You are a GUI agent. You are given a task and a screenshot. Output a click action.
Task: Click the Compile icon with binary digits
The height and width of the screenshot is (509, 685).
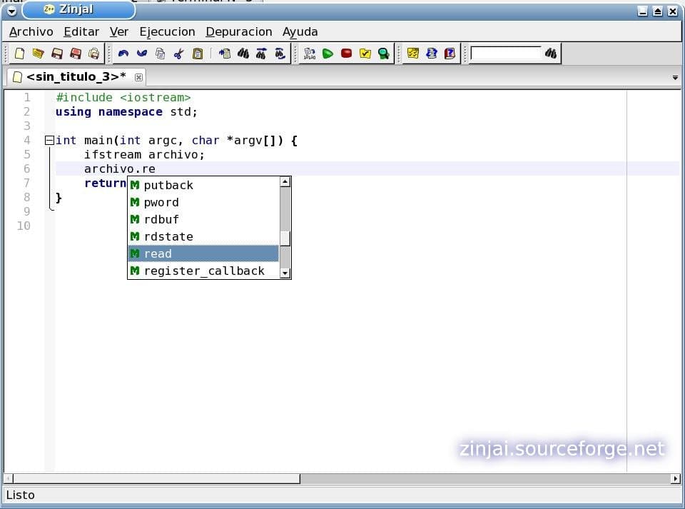[x=309, y=54]
